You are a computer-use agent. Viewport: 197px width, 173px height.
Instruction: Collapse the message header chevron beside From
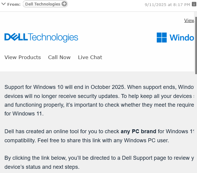(3, 4)
